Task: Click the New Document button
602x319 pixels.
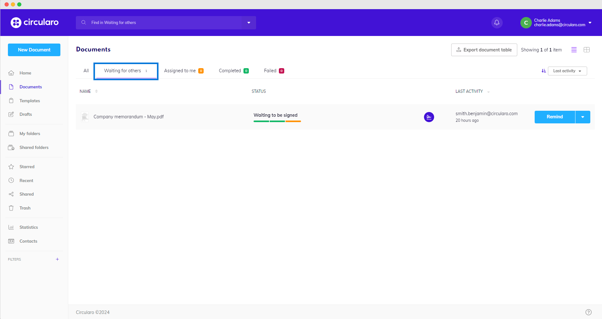Action: click(x=34, y=50)
